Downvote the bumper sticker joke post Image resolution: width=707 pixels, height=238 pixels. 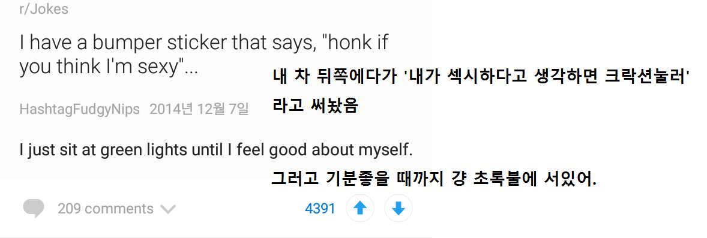click(x=399, y=209)
